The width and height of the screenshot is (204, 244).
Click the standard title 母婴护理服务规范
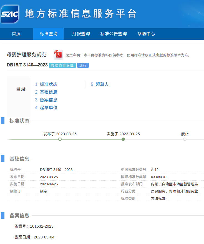coord(27,54)
